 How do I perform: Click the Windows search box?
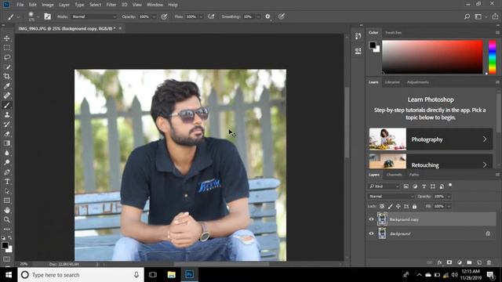(x=81, y=275)
